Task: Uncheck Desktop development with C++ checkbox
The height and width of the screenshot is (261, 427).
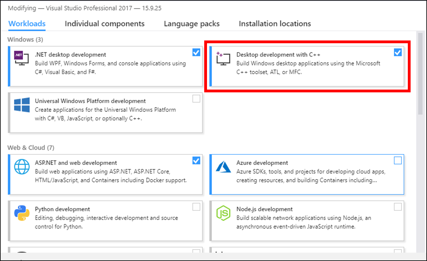Action: click(x=398, y=53)
